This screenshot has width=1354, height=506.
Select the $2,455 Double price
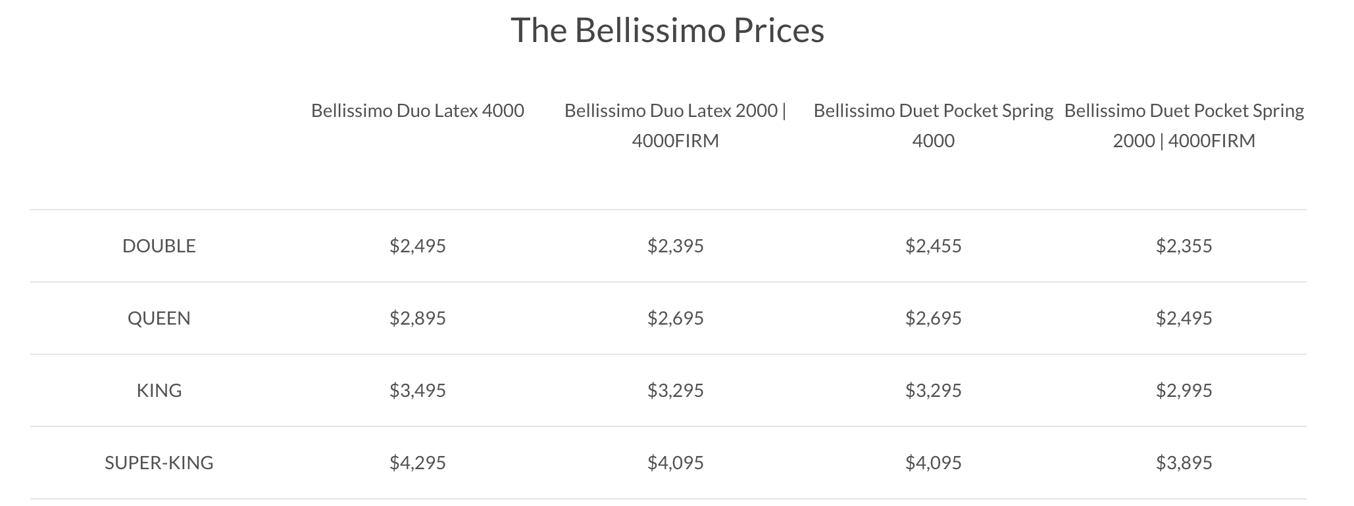point(933,246)
